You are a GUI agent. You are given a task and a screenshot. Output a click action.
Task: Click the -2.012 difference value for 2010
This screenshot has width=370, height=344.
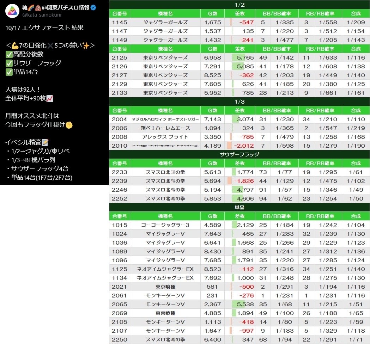point(244,146)
